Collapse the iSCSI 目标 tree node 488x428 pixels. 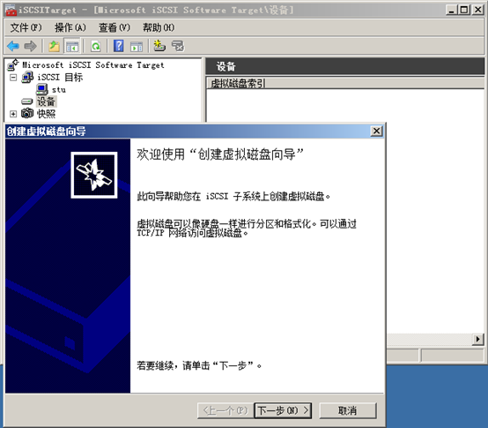pos(13,77)
